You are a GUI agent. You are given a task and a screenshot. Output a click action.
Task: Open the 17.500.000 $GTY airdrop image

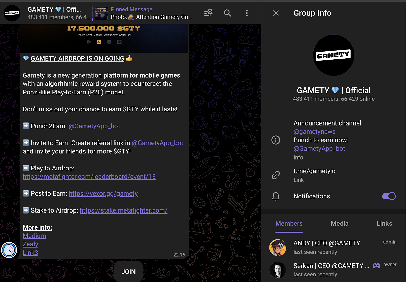point(104,39)
